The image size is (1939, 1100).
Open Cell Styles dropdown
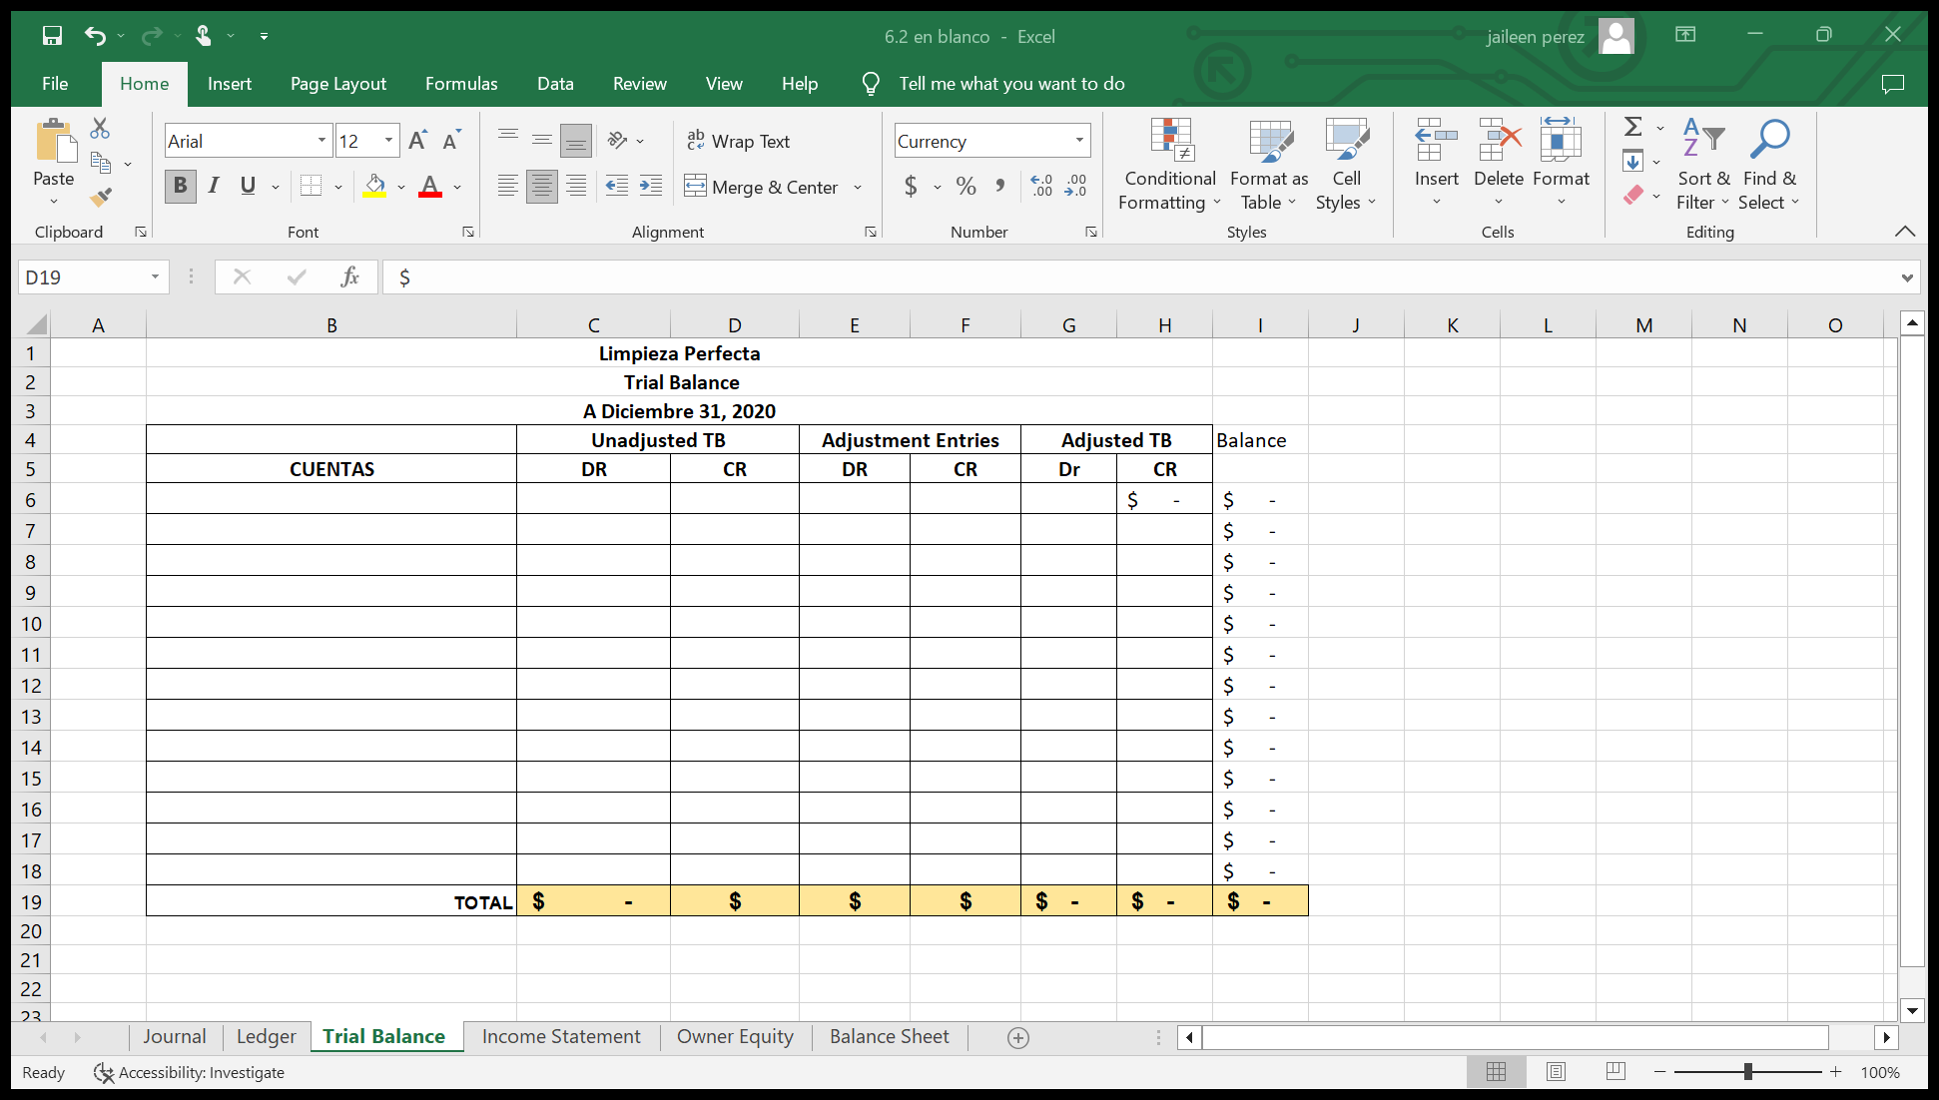coord(1346,165)
